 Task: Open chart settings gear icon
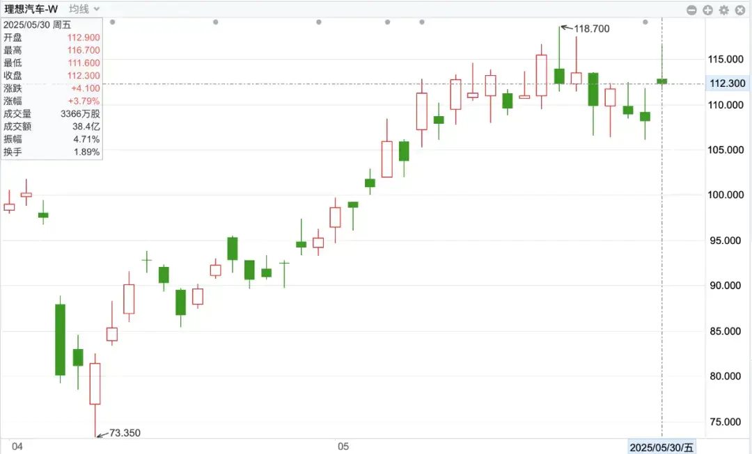click(723, 10)
